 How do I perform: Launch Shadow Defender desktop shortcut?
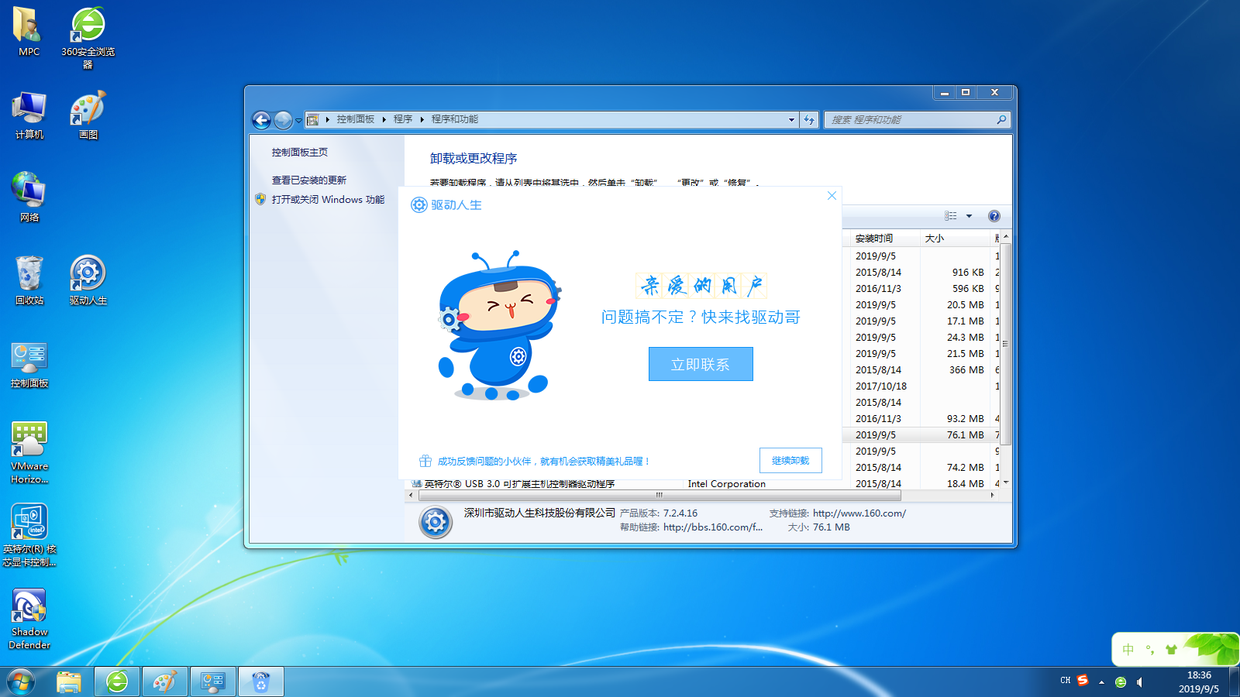pyautogui.click(x=29, y=619)
